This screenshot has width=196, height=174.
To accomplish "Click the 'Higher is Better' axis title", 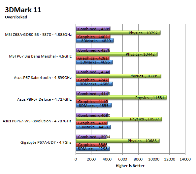I will (x=130, y=166).
